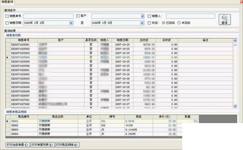The height and width of the screenshot is (150, 243).
Task: Close the 销售查询 window with red X
Action: 242,2
